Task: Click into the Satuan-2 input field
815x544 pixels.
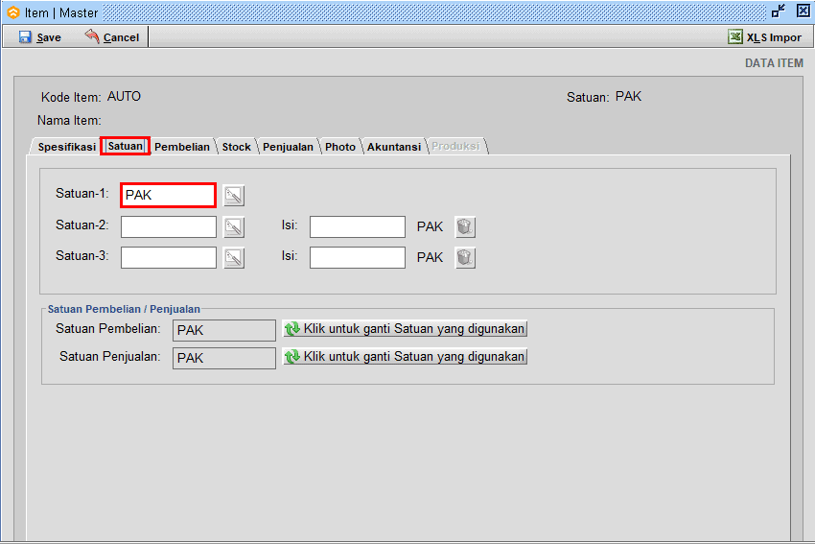Action: [169, 226]
